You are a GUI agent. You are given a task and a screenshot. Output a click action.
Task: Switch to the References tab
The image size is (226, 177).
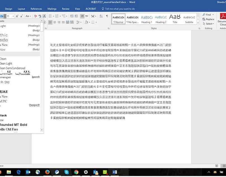pos(36,9)
